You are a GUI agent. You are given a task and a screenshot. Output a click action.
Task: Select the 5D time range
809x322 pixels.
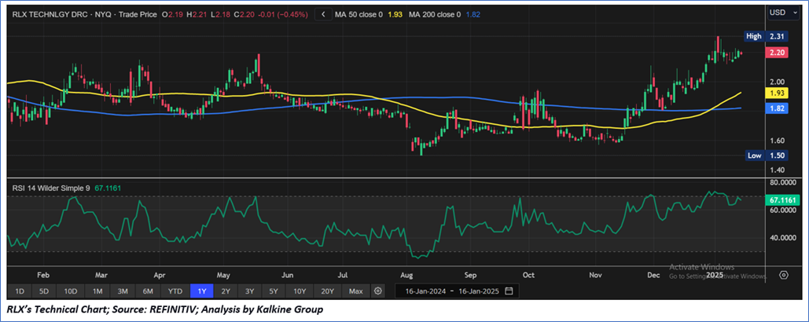(45, 291)
